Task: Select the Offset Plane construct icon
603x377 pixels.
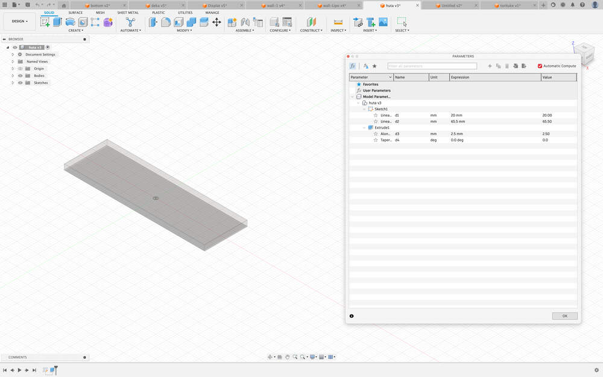Action: [x=311, y=22]
